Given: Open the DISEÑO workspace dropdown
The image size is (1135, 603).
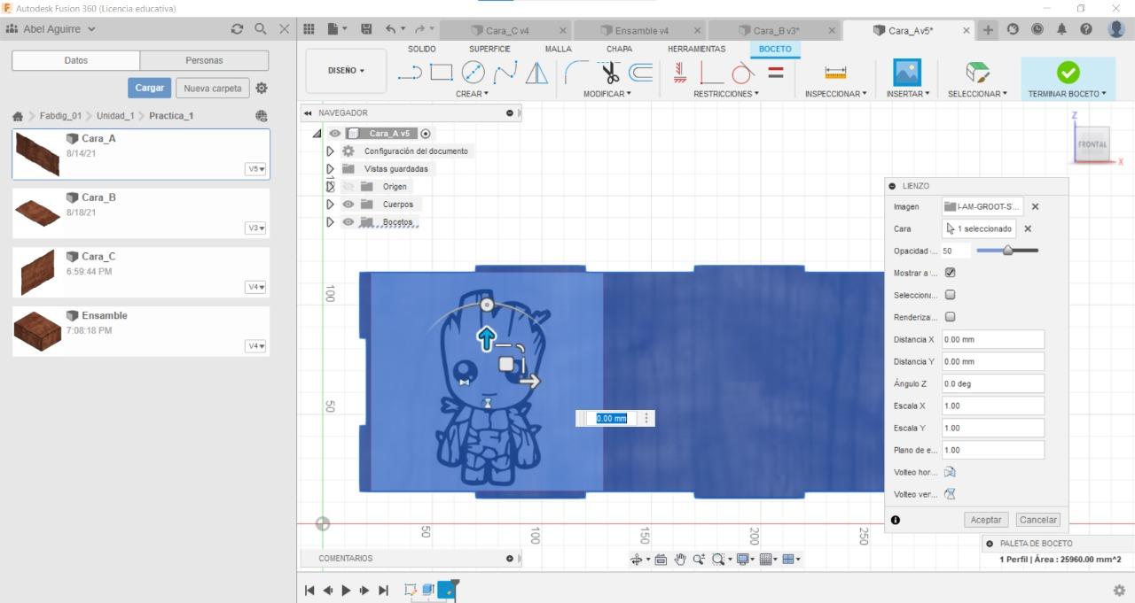Looking at the screenshot, I should 346,71.
